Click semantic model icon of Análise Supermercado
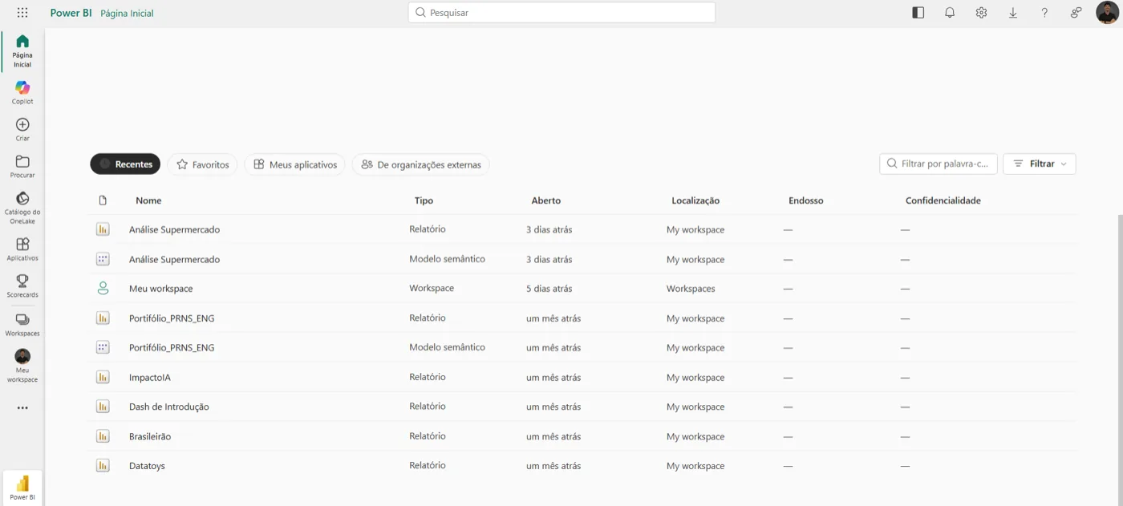Viewport: 1123px width, 506px height. click(103, 259)
